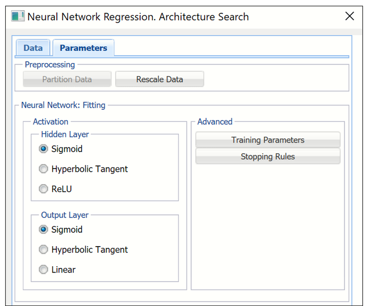Click the Output Layer group label
Image resolution: width=365 pixels, height=306 pixels.
(65, 215)
